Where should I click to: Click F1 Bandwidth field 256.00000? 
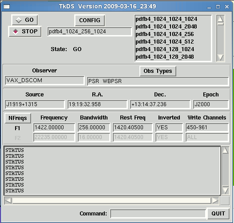(x=94, y=127)
